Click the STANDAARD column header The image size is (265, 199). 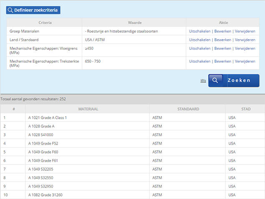tap(188, 109)
